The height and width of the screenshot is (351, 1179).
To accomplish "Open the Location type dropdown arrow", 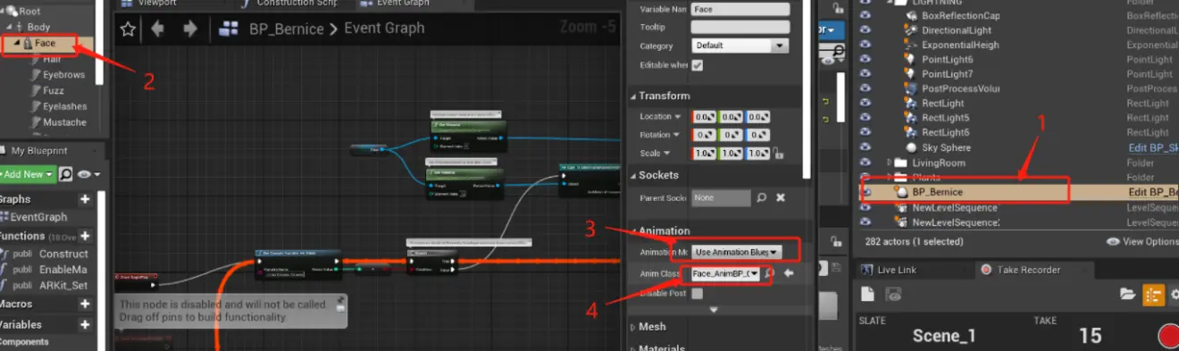I will [x=677, y=116].
